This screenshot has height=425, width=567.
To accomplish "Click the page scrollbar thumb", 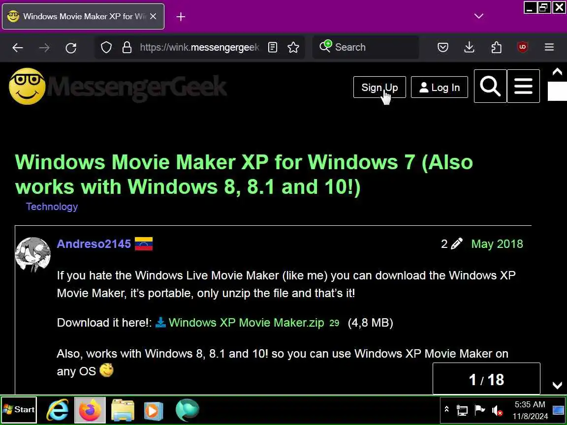I will coord(557,91).
